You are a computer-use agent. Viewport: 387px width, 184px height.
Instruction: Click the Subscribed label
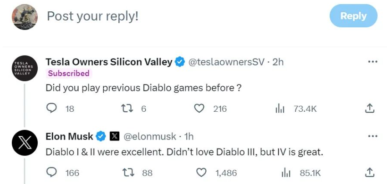coord(69,74)
